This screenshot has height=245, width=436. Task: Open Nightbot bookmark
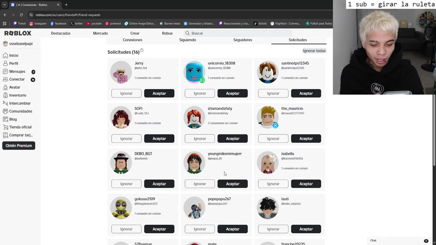tap(285, 23)
